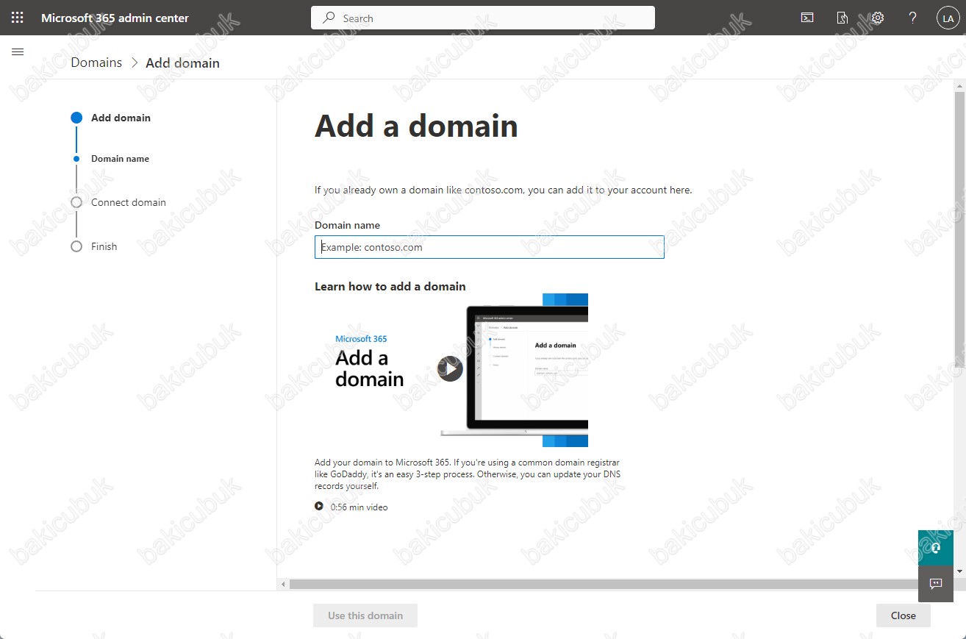Open the LA account avatar
Viewport: 966px width, 639px height.
pos(947,18)
